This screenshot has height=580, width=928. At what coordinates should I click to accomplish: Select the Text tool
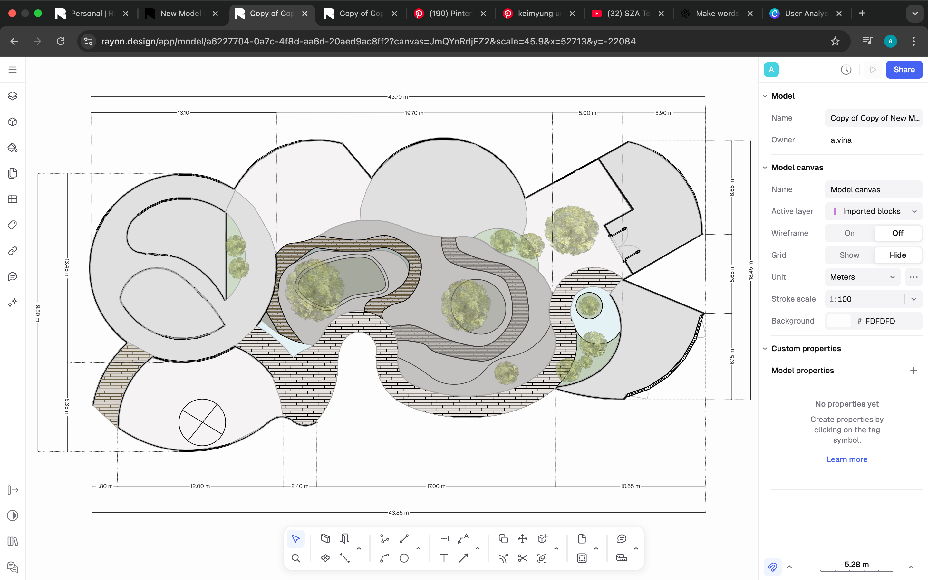tap(444, 558)
